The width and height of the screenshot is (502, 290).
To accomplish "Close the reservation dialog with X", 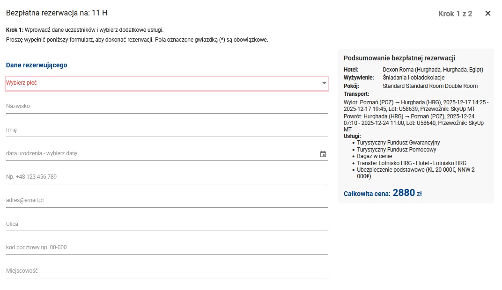I will tap(488, 14).
